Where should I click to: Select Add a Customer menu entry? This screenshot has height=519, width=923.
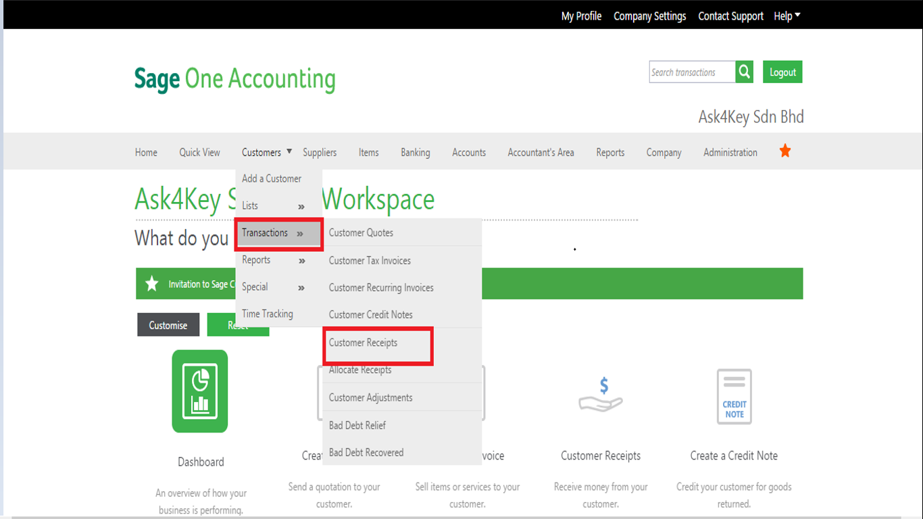tap(272, 178)
